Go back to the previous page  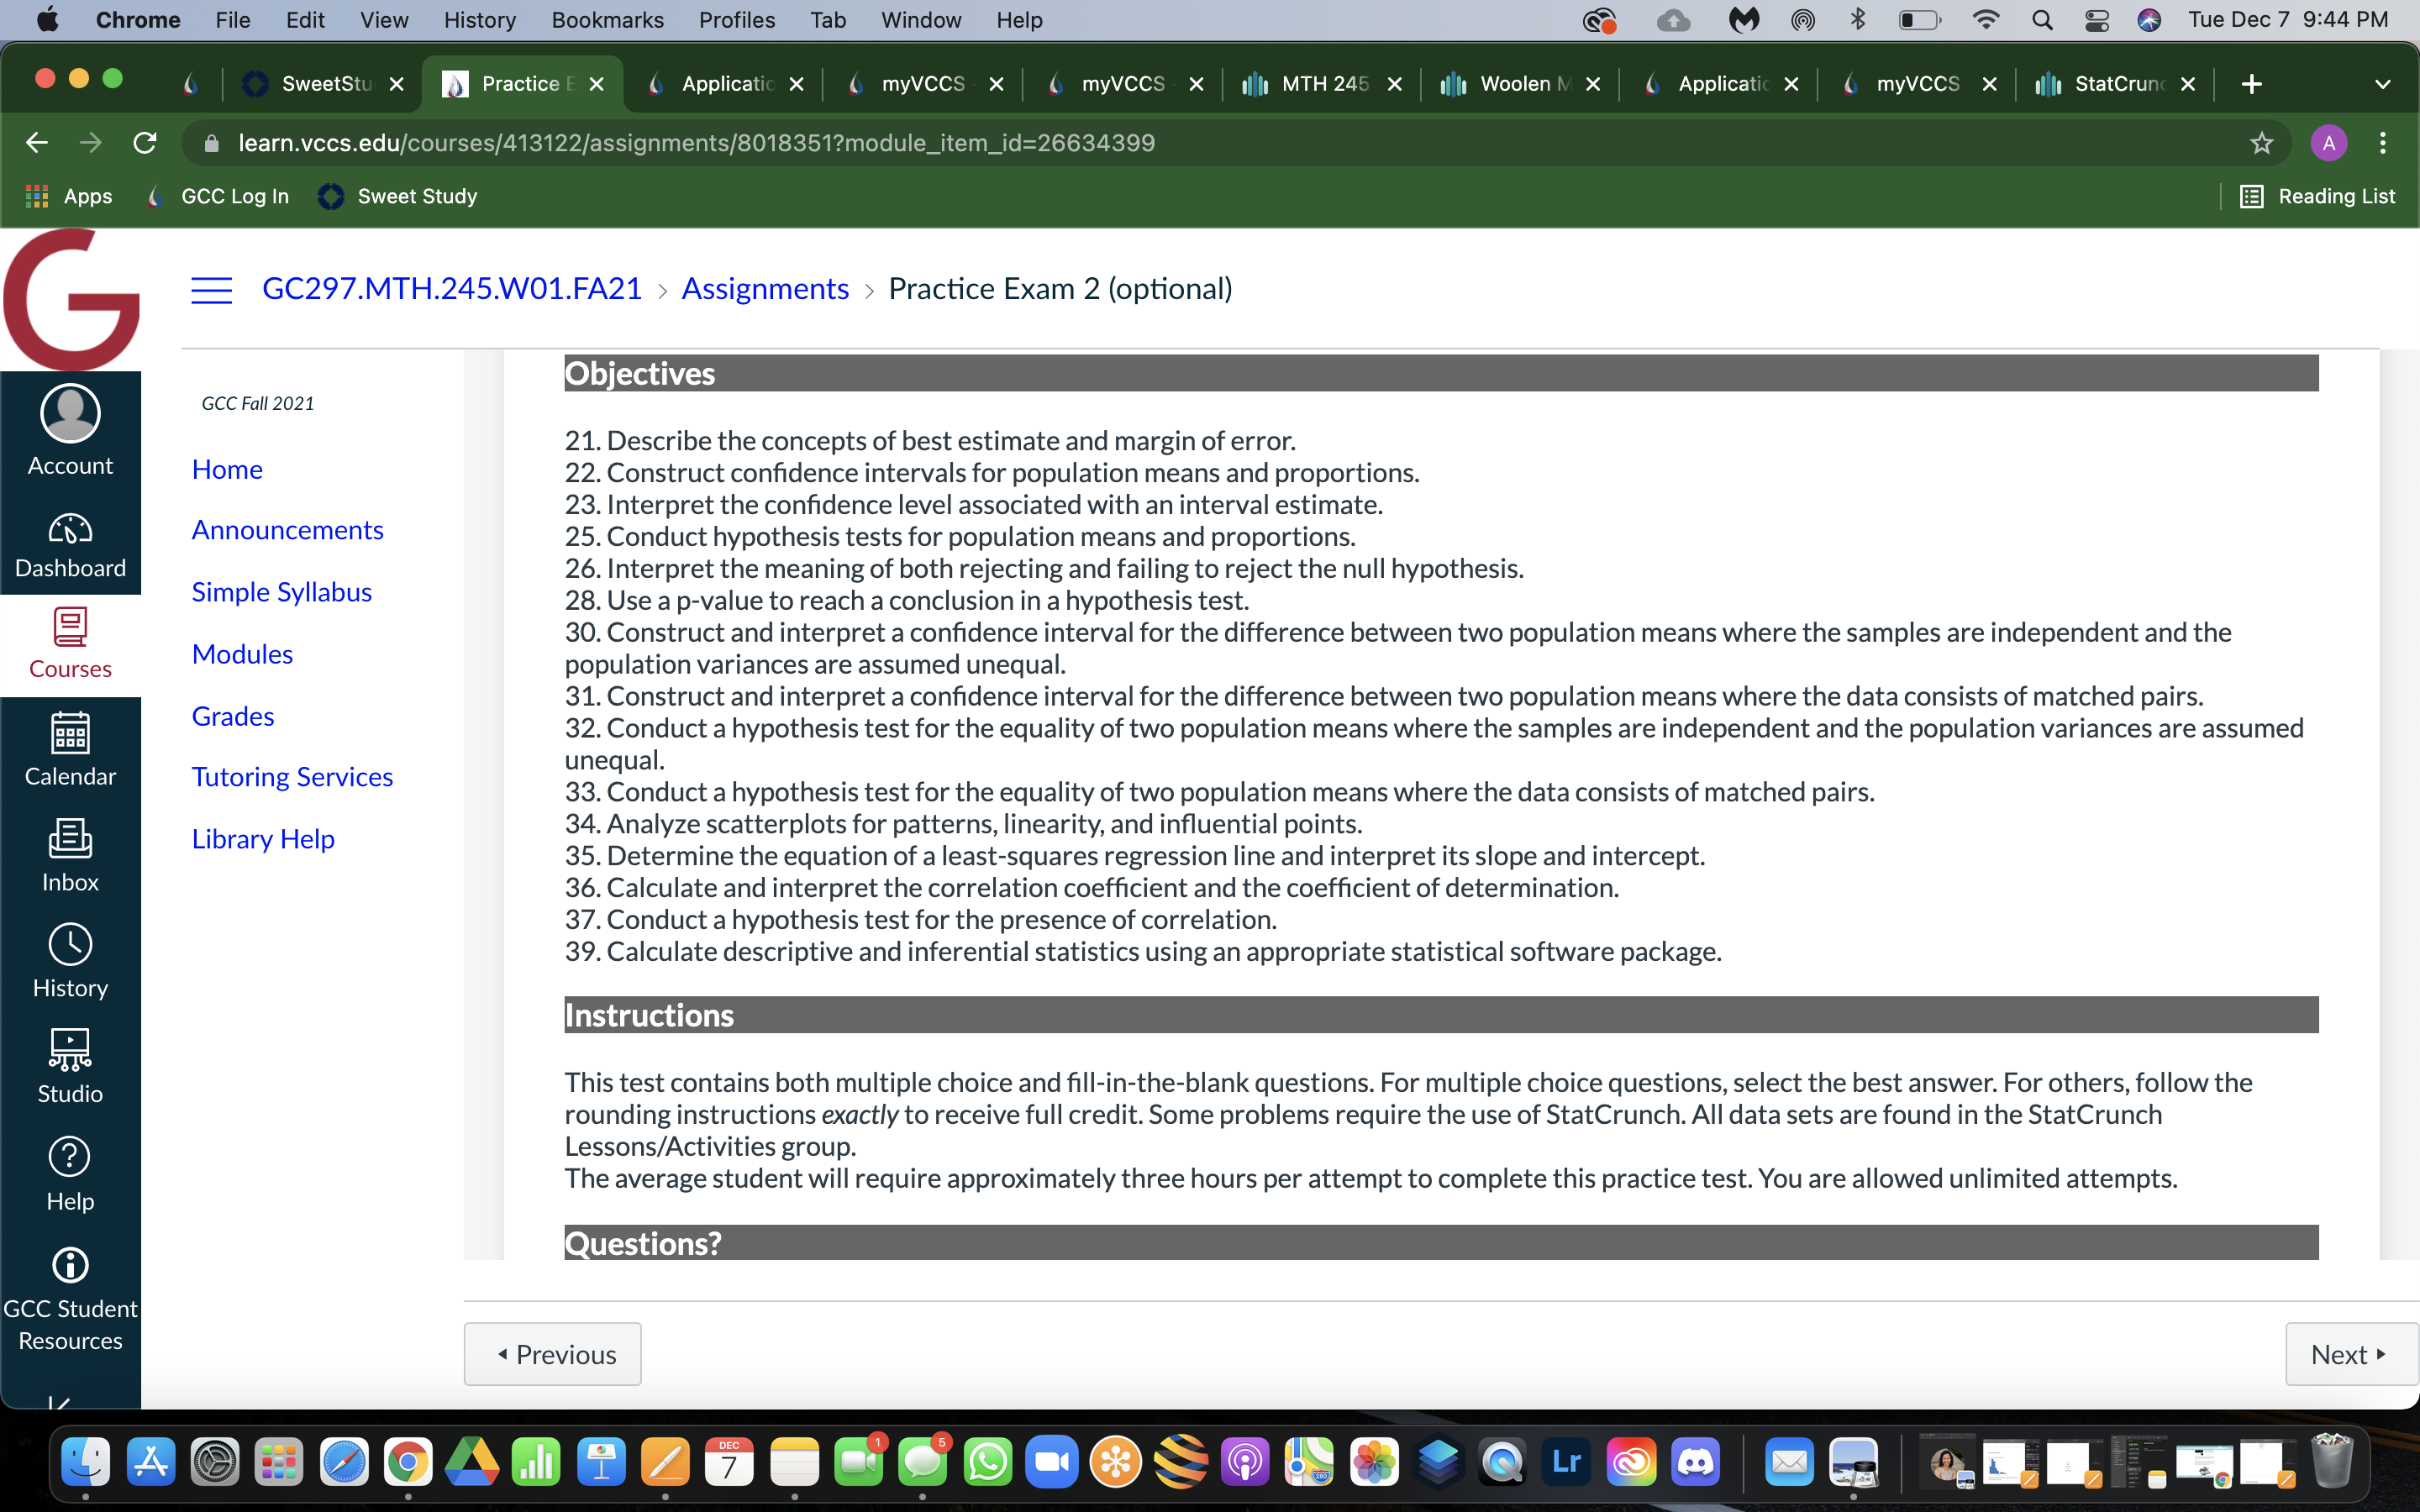[37, 143]
